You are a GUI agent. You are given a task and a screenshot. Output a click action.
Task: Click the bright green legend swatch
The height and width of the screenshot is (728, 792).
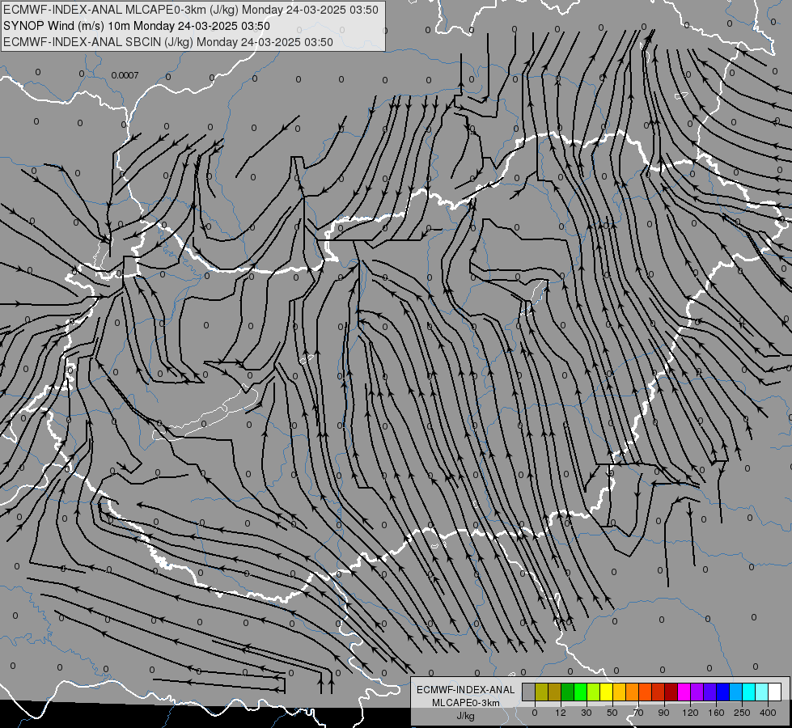580,692
